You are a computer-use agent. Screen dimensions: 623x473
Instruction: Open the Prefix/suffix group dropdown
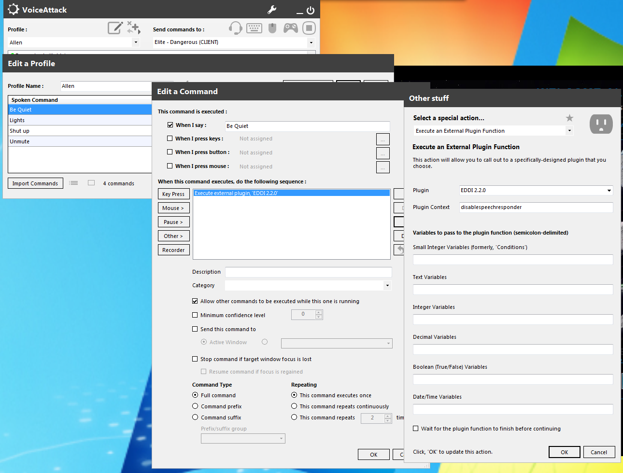click(x=243, y=438)
